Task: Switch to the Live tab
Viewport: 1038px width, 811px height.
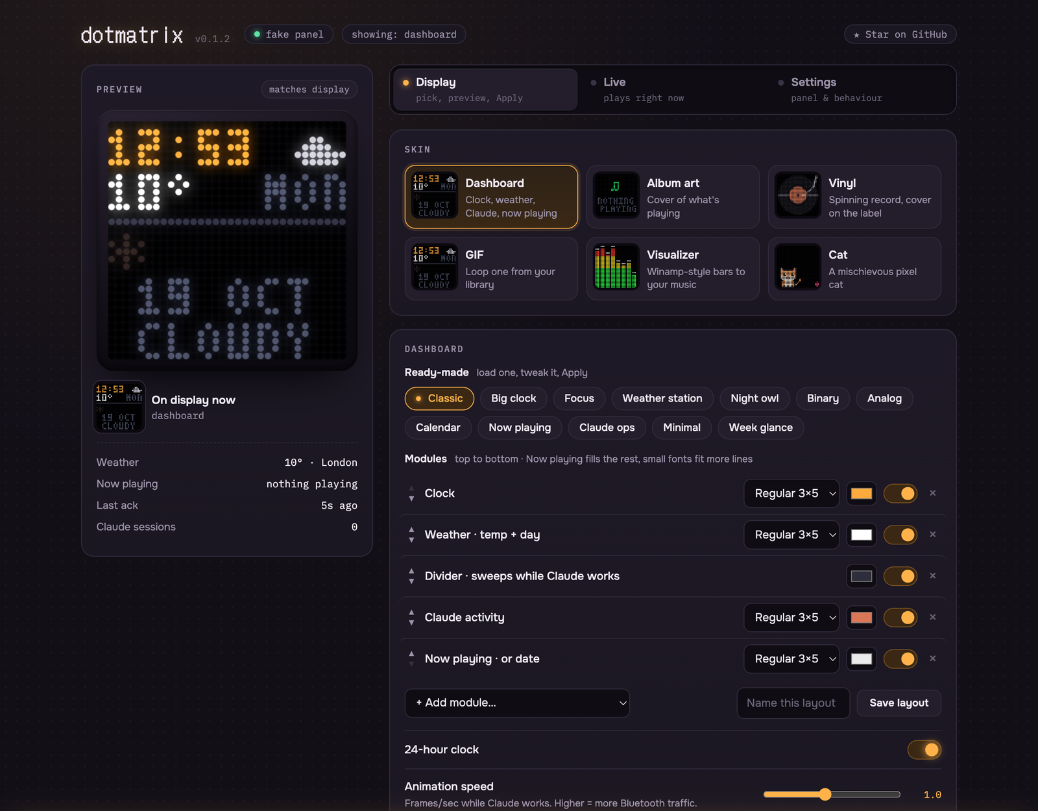Action: point(673,90)
